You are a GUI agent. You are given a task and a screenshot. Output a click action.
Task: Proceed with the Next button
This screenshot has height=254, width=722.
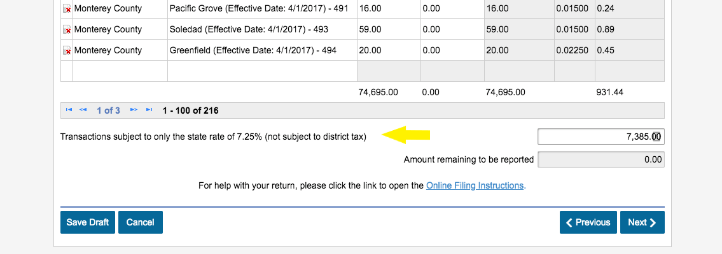(x=642, y=222)
